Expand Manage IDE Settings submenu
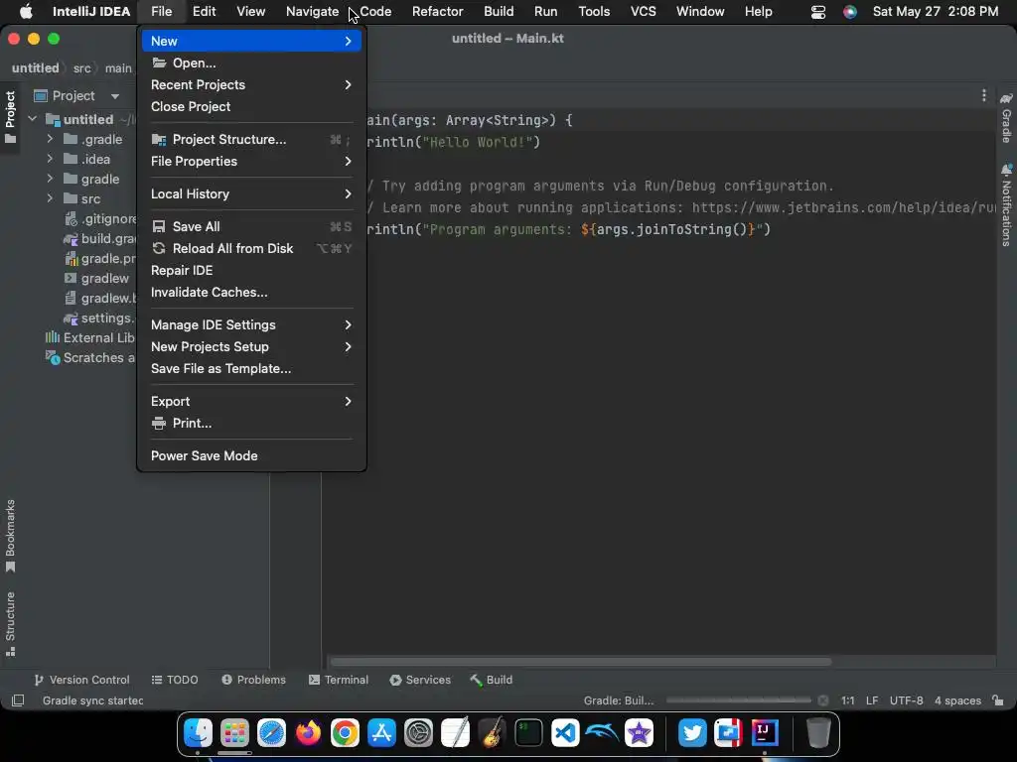1017x762 pixels. [251, 324]
